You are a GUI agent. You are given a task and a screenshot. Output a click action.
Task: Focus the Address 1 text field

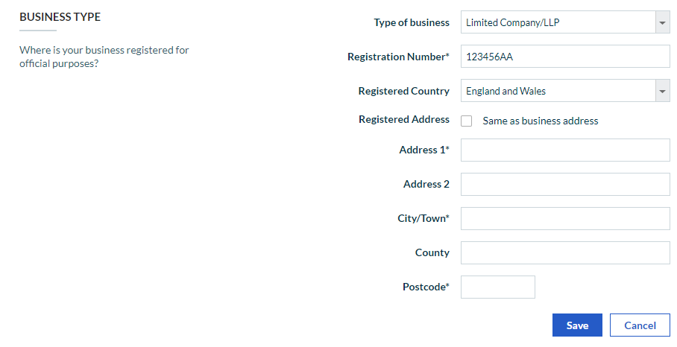565,150
